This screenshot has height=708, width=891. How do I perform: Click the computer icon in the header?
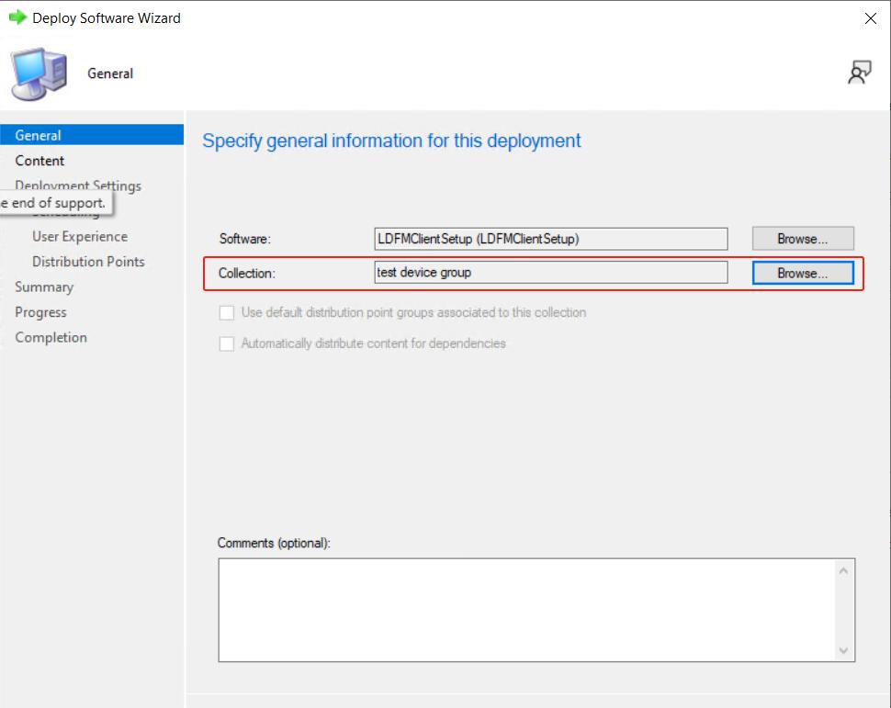click(39, 74)
